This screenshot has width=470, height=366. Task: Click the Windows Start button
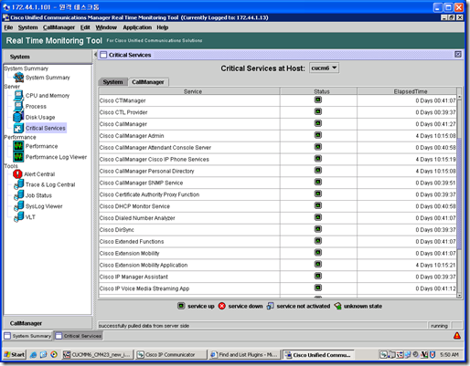point(15,354)
